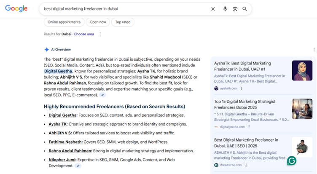Click the digitalgeetha.com favicon
317x174 pixels.
[x=216, y=127]
